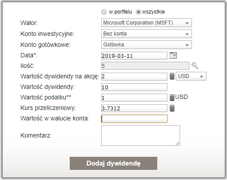This screenshot has width=227, height=180.
Task: Open the Konto gotówkowe dropdown
Action: point(146,45)
